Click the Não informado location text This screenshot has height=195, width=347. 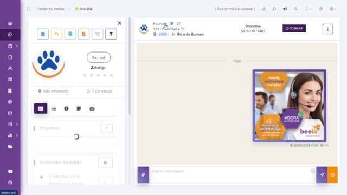click(53, 91)
